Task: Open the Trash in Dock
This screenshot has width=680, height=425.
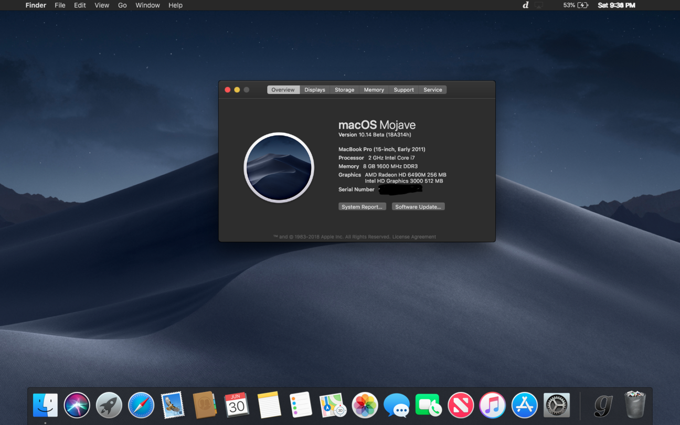Action: coord(635,405)
